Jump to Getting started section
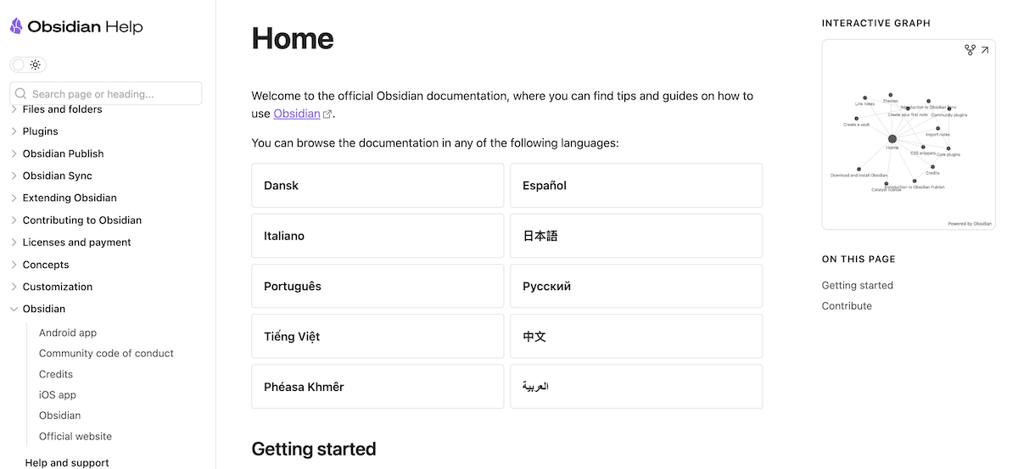This screenshot has width=1018, height=469. (857, 285)
